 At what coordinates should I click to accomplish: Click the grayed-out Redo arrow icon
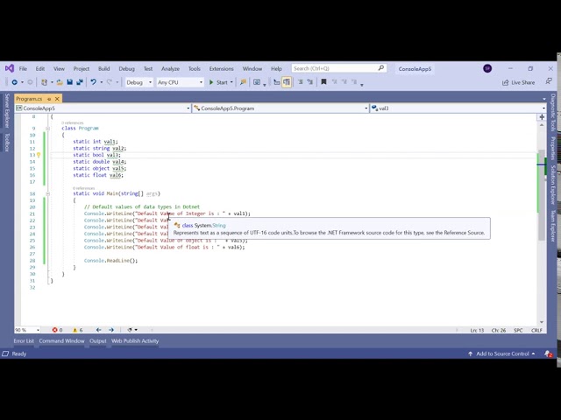coord(110,82)
